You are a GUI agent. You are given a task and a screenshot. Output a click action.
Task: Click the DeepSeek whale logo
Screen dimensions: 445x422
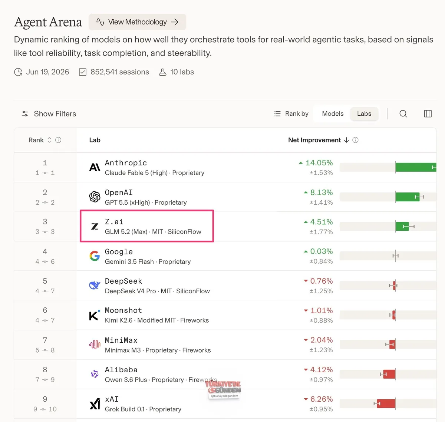point(95,285)
